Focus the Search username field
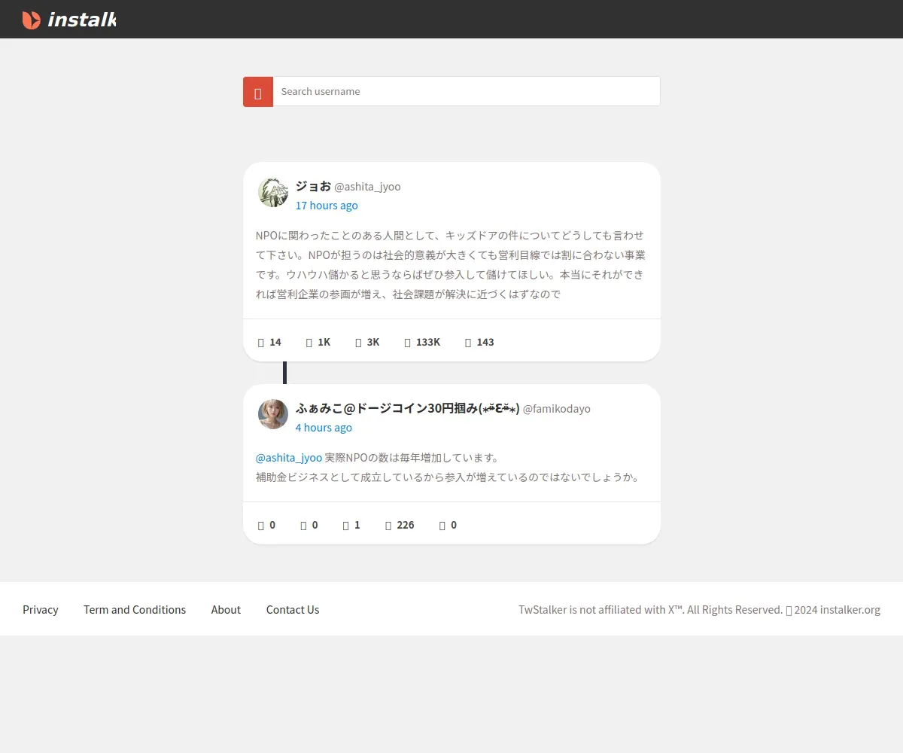Image resolution: width=903 pixels, height=753 pixels. [x=466, y=91]
